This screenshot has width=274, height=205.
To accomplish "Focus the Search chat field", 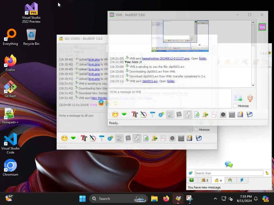I will pos(229,173).
